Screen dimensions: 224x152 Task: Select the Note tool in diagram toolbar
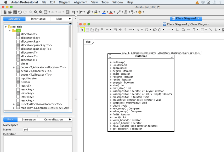[x=183, y=30]
